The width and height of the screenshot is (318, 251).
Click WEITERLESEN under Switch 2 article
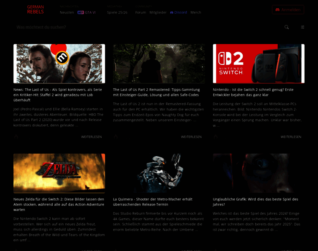[291, 137]
